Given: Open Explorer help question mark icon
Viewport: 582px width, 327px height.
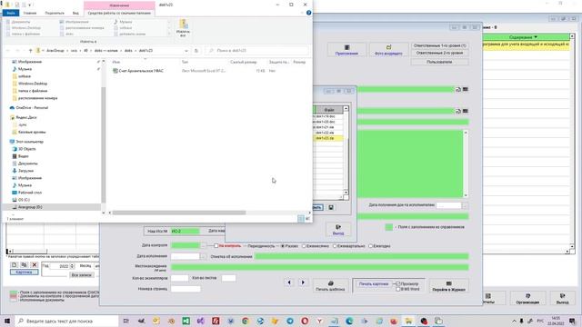Looking at the screenshot, I should coord(308,13).
